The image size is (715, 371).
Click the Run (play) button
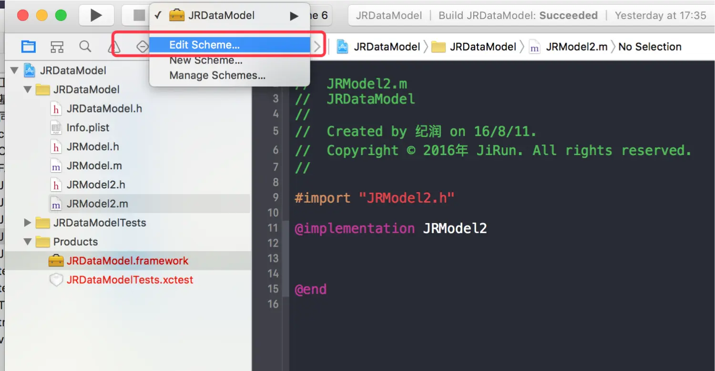click(96, 16)
